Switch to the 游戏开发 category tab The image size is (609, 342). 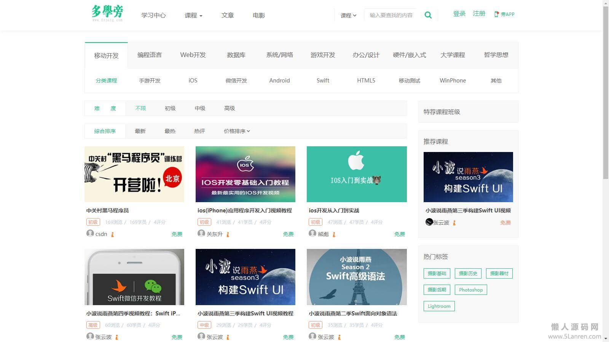(x=323, y=55)
